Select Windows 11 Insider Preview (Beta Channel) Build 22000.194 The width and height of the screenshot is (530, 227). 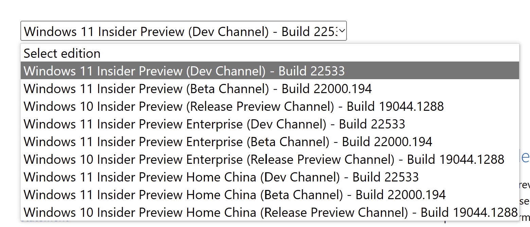pyautogui.click(x=198, y=89)
